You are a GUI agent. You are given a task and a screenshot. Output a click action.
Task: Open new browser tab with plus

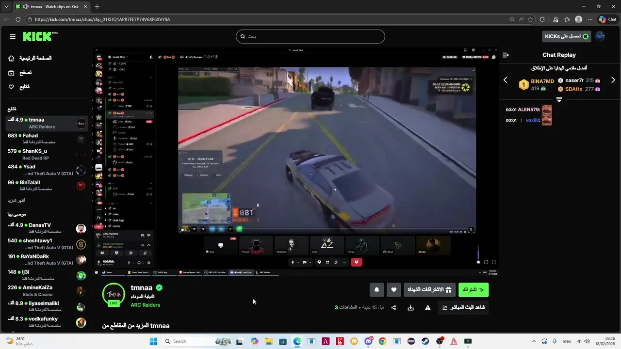coord(97,6)
